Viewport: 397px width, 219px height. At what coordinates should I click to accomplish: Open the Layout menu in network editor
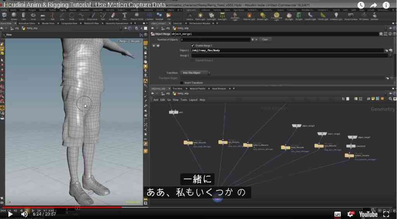(193, 100)
